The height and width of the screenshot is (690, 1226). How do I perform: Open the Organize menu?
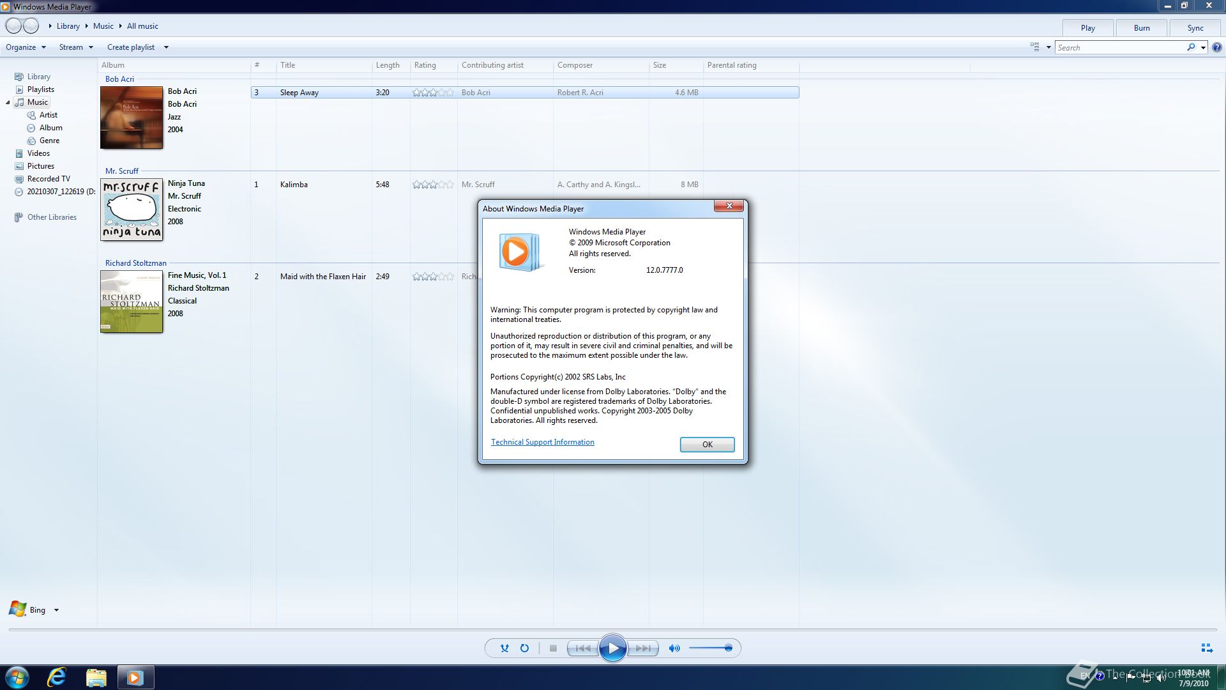tap(26, 47)
